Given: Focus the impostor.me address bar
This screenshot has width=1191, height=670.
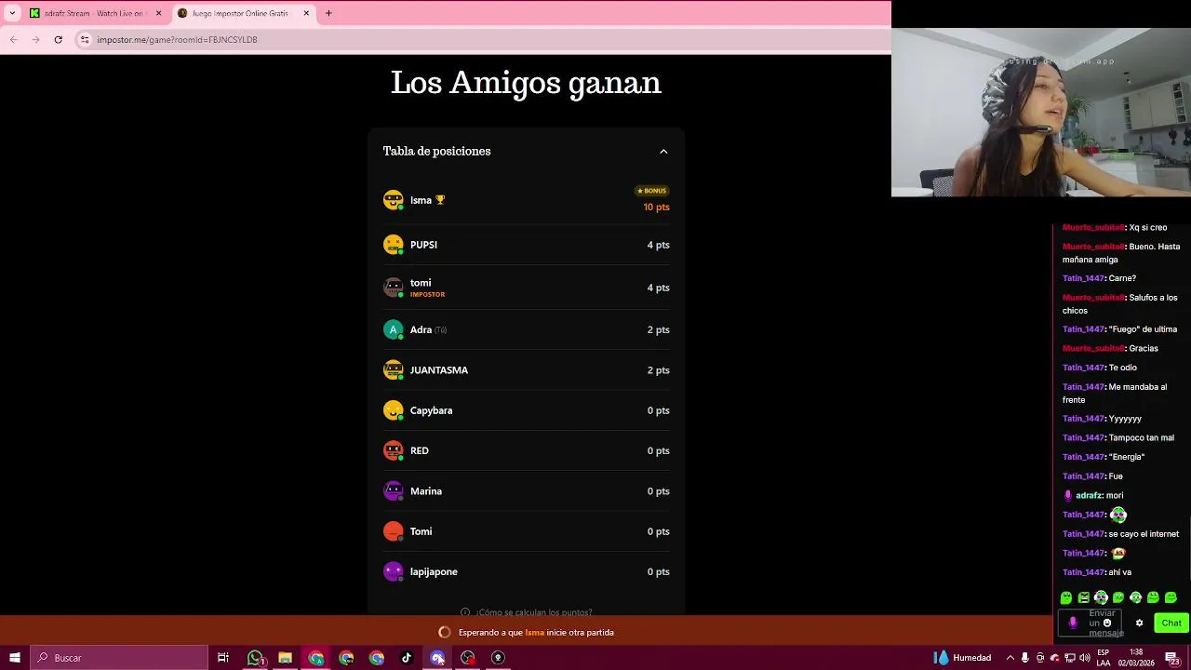Looking at the screenshot, I should [484, 39].
